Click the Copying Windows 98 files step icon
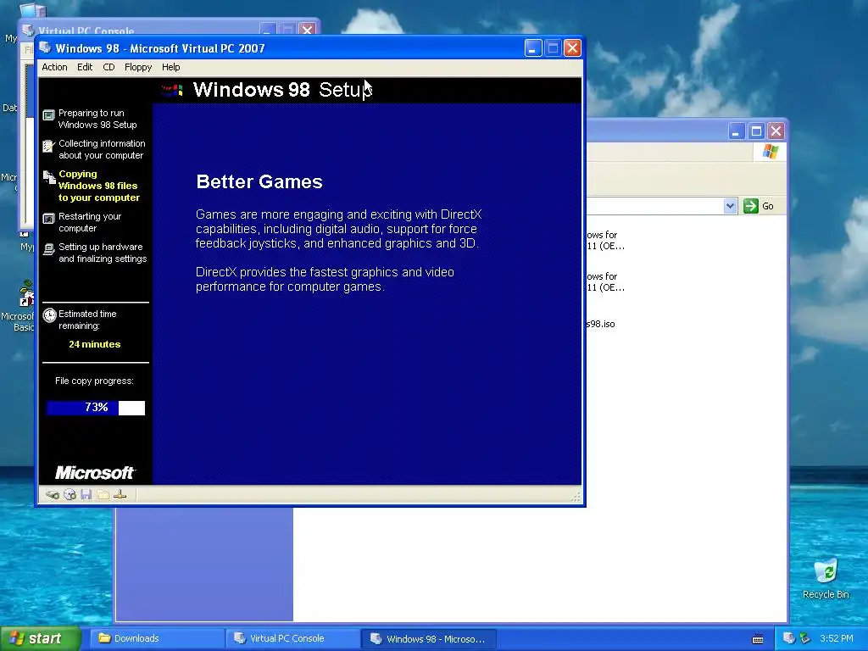Screen dimensions: 868x651 click(49, 177)
